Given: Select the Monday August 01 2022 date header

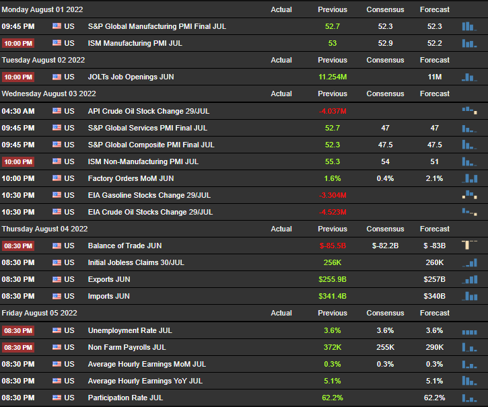Looking at the screenshot, I should pyautogui.click(x=42, y=9).
